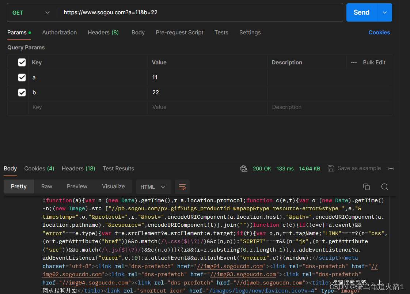Select the Raw view
Viewport: 410px width, 294px height.
(47, 186)
